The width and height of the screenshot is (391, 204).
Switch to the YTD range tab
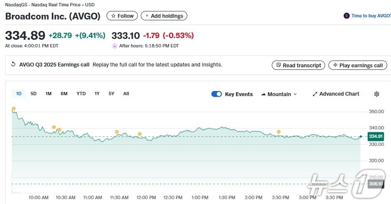(x=81, y=94)
